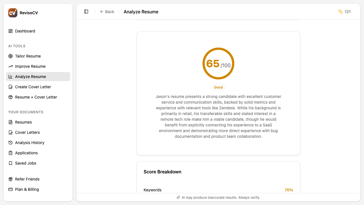
Task: Click the ReviseCV logo
Action: tap(13, 13)
